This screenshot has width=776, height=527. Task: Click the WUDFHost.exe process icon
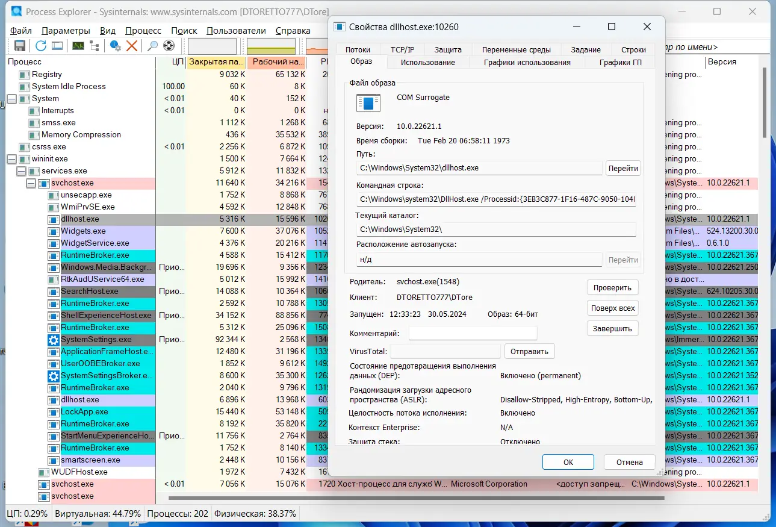tap(43, 472)
